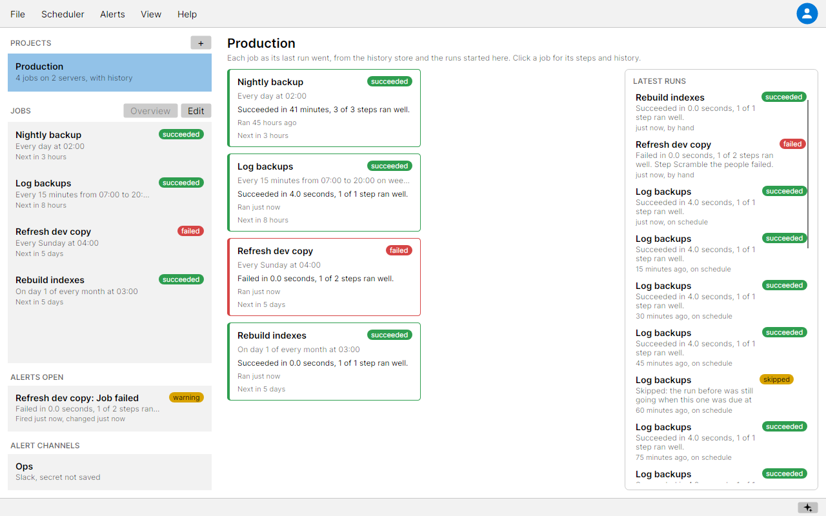Open the failed Refresh dev copy card
Image resolution: width=826 pixels, height=516 pixels.
[x=324, y=277]
